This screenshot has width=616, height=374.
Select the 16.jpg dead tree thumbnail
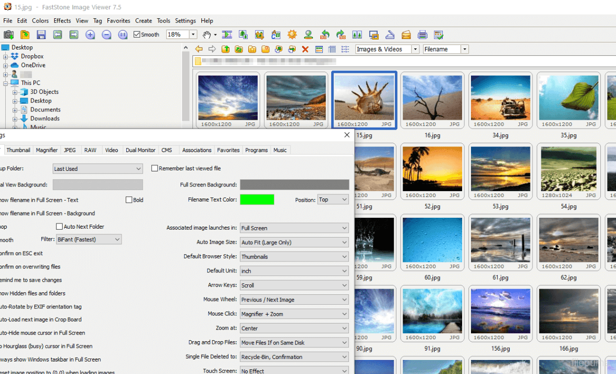[x=432, y=98]
